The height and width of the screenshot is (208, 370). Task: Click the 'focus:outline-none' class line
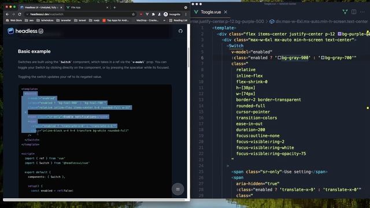pyautogui.click(x=258, y=136)
